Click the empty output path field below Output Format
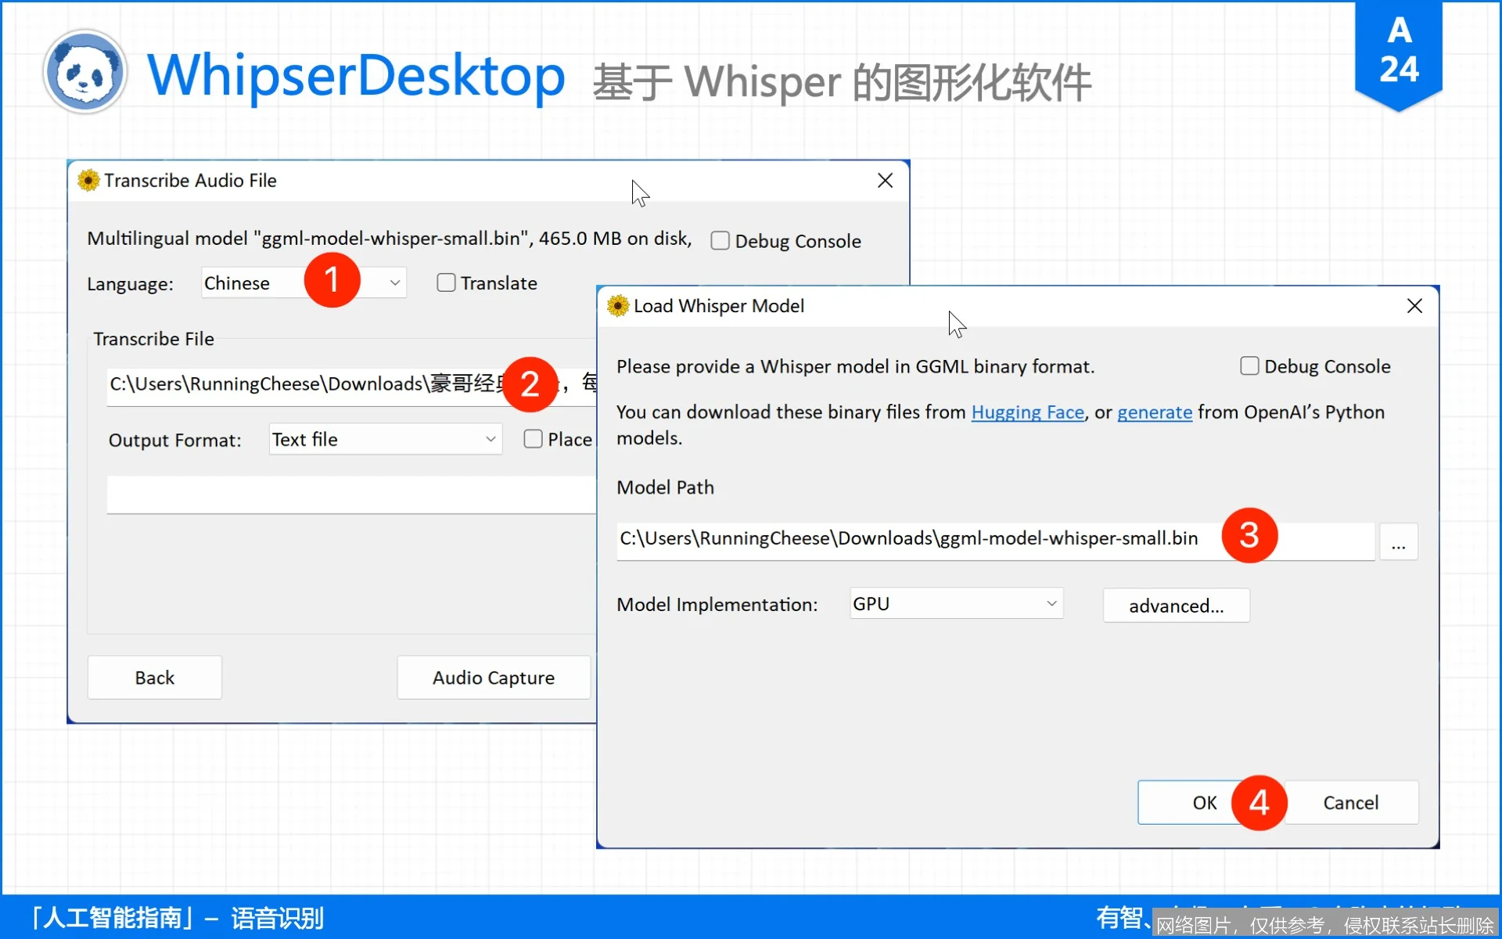The height and width of the screenshot is (939, 1502). click(352, 495)
